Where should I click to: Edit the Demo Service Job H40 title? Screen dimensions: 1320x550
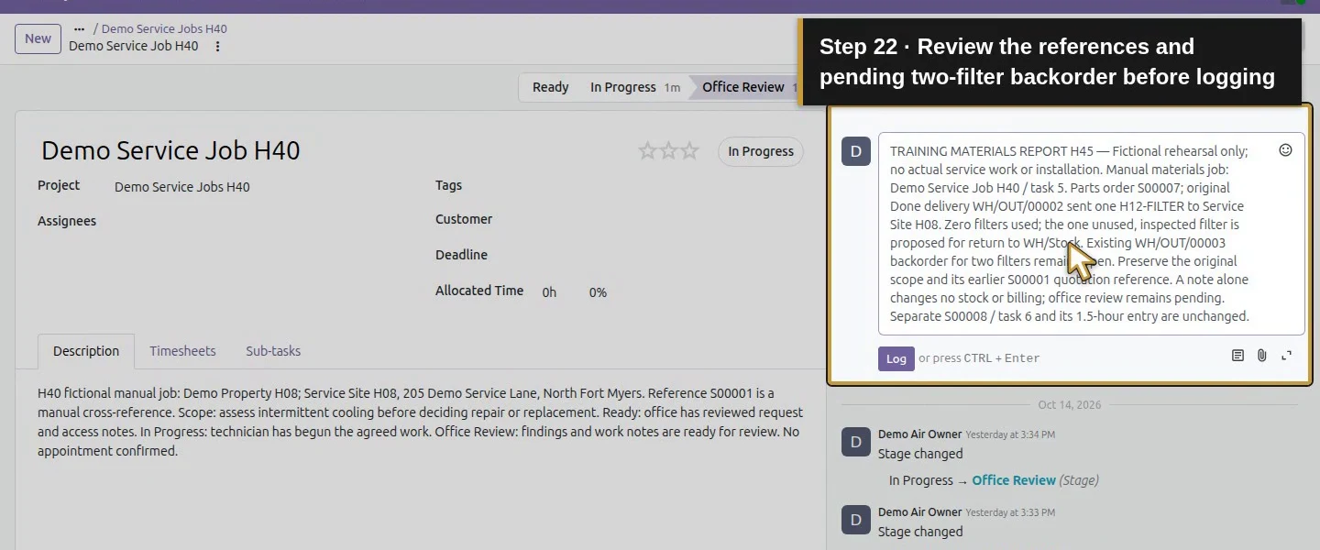(x=171, y=150)
